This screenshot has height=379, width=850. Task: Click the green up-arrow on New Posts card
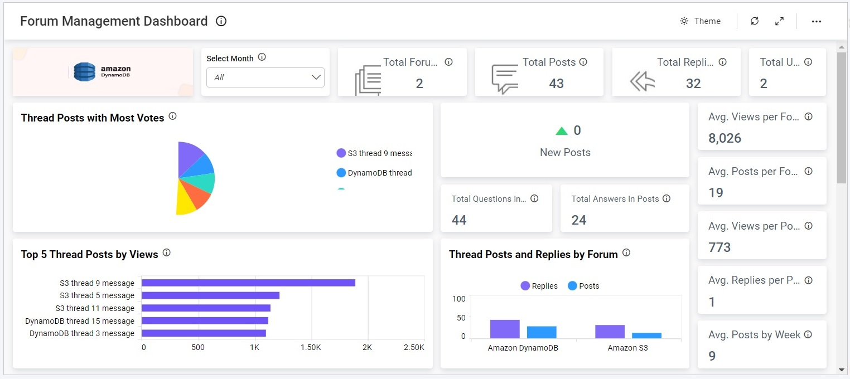561,130
